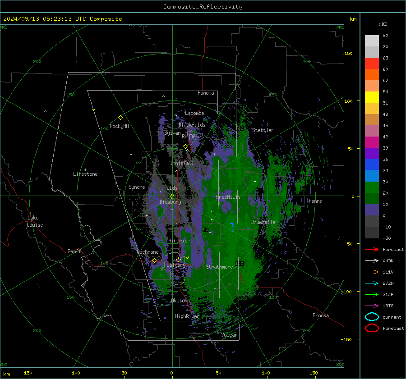Click the Sundre town label
The height and width of the screenshot is (379, 406).
137,187
